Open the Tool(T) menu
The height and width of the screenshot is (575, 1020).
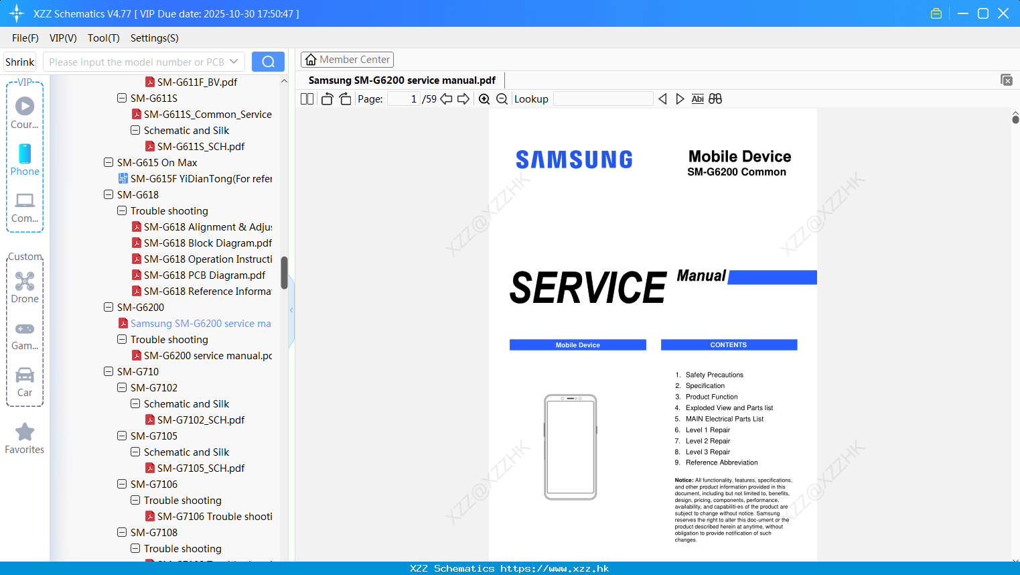(x=104, y=38)
